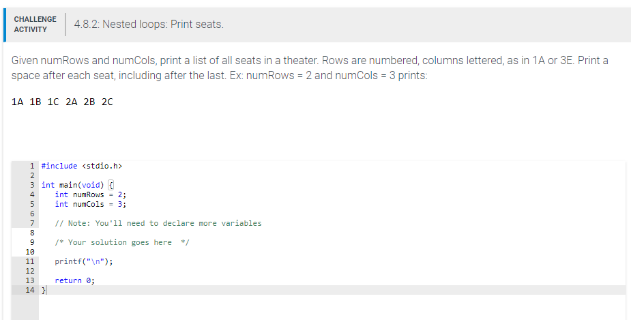Place cursor on 'int main(void) {' line
Image resolution: width=631 pixels, height=320 pixels.
point(75,185)
